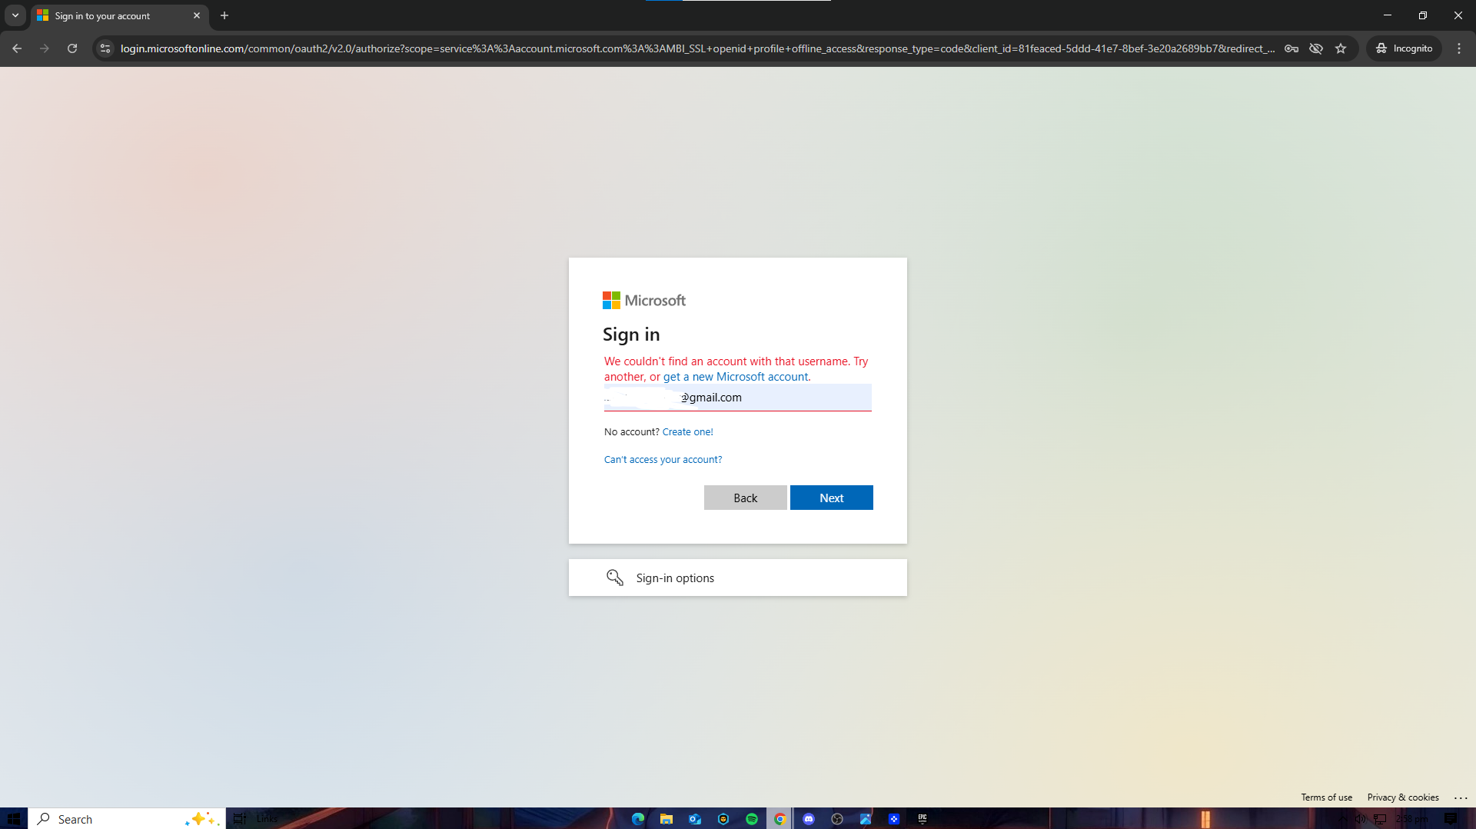Viewport: 1476px width, 829px height.
Task: View site information icon in address bar
Action: point(105,48)
